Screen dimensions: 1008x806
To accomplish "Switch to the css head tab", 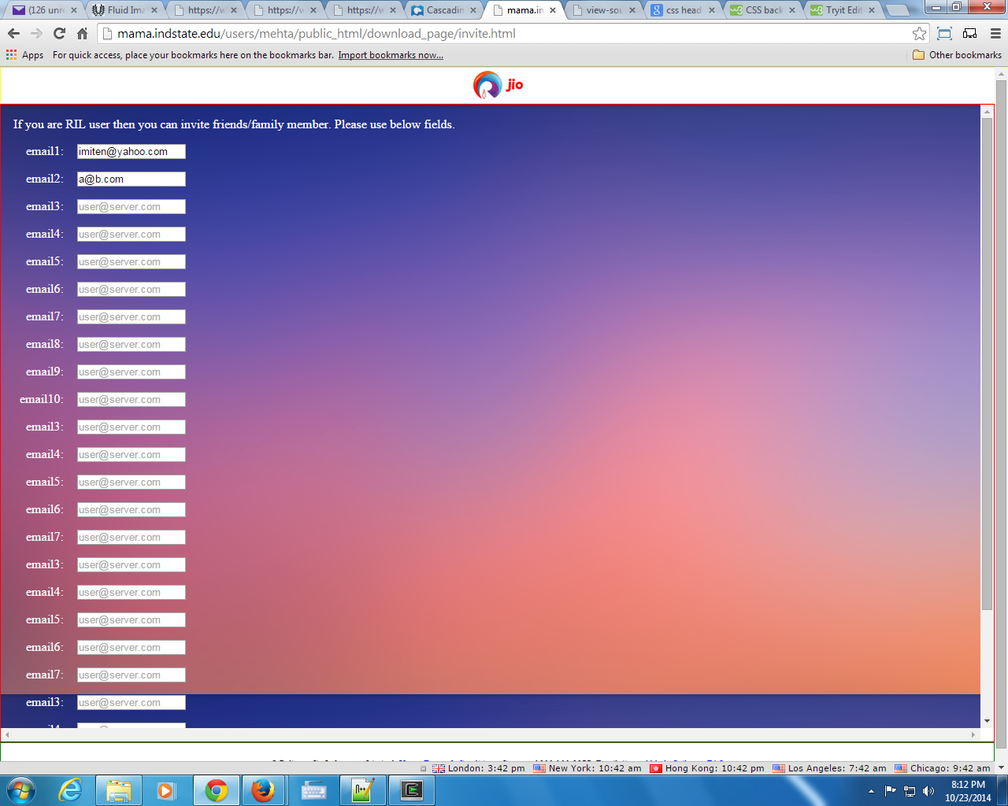I will click(x=681, y=10).
